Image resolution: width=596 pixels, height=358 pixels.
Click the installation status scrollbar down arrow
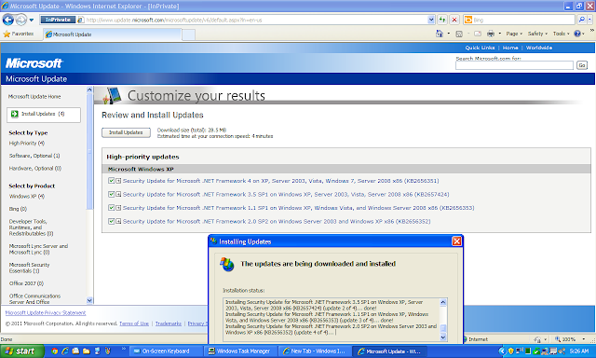click(443, 337)
